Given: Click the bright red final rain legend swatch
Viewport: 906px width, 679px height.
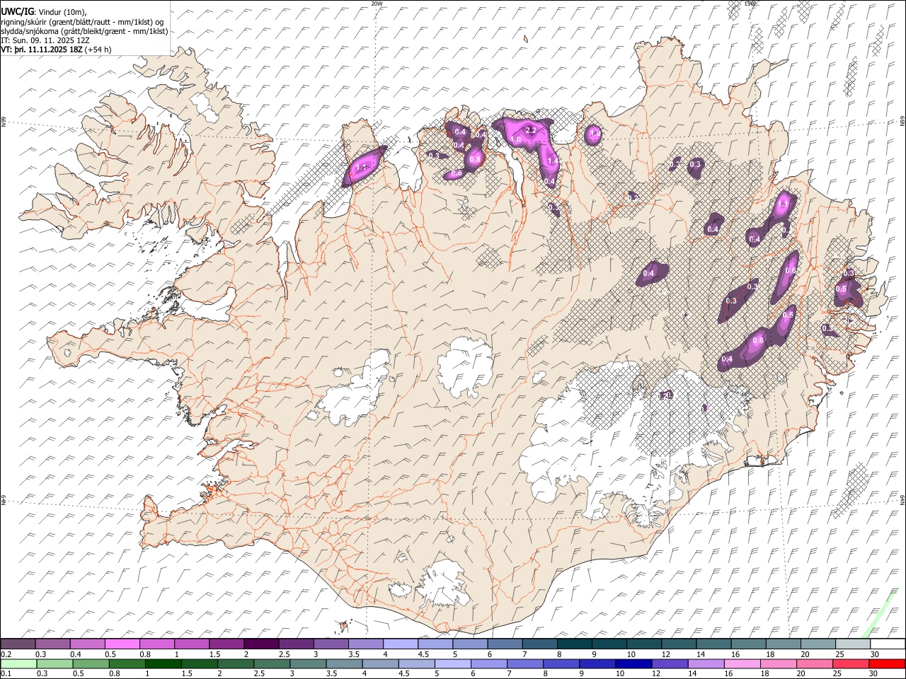Looking at the screenshot, I should click(x=887, y=663).
